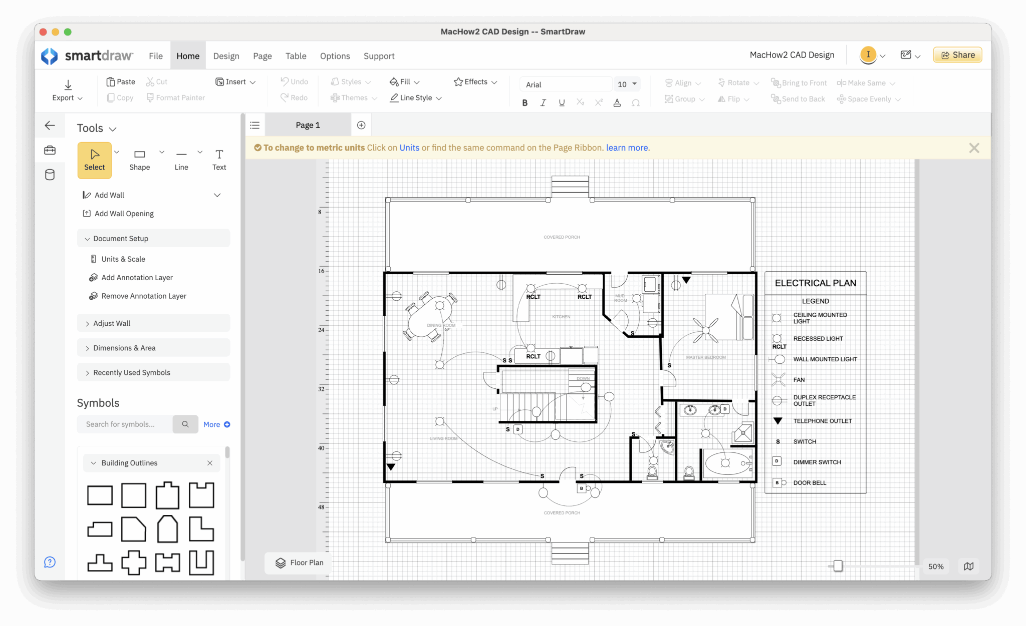Open the help icon in sidebar
Viewport: 1026px width, 626px height.
pos(50,562)
